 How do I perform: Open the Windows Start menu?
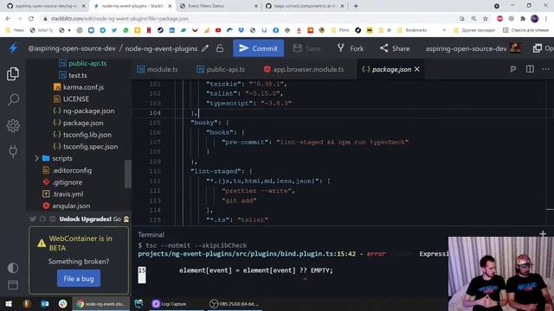(9, 303)
